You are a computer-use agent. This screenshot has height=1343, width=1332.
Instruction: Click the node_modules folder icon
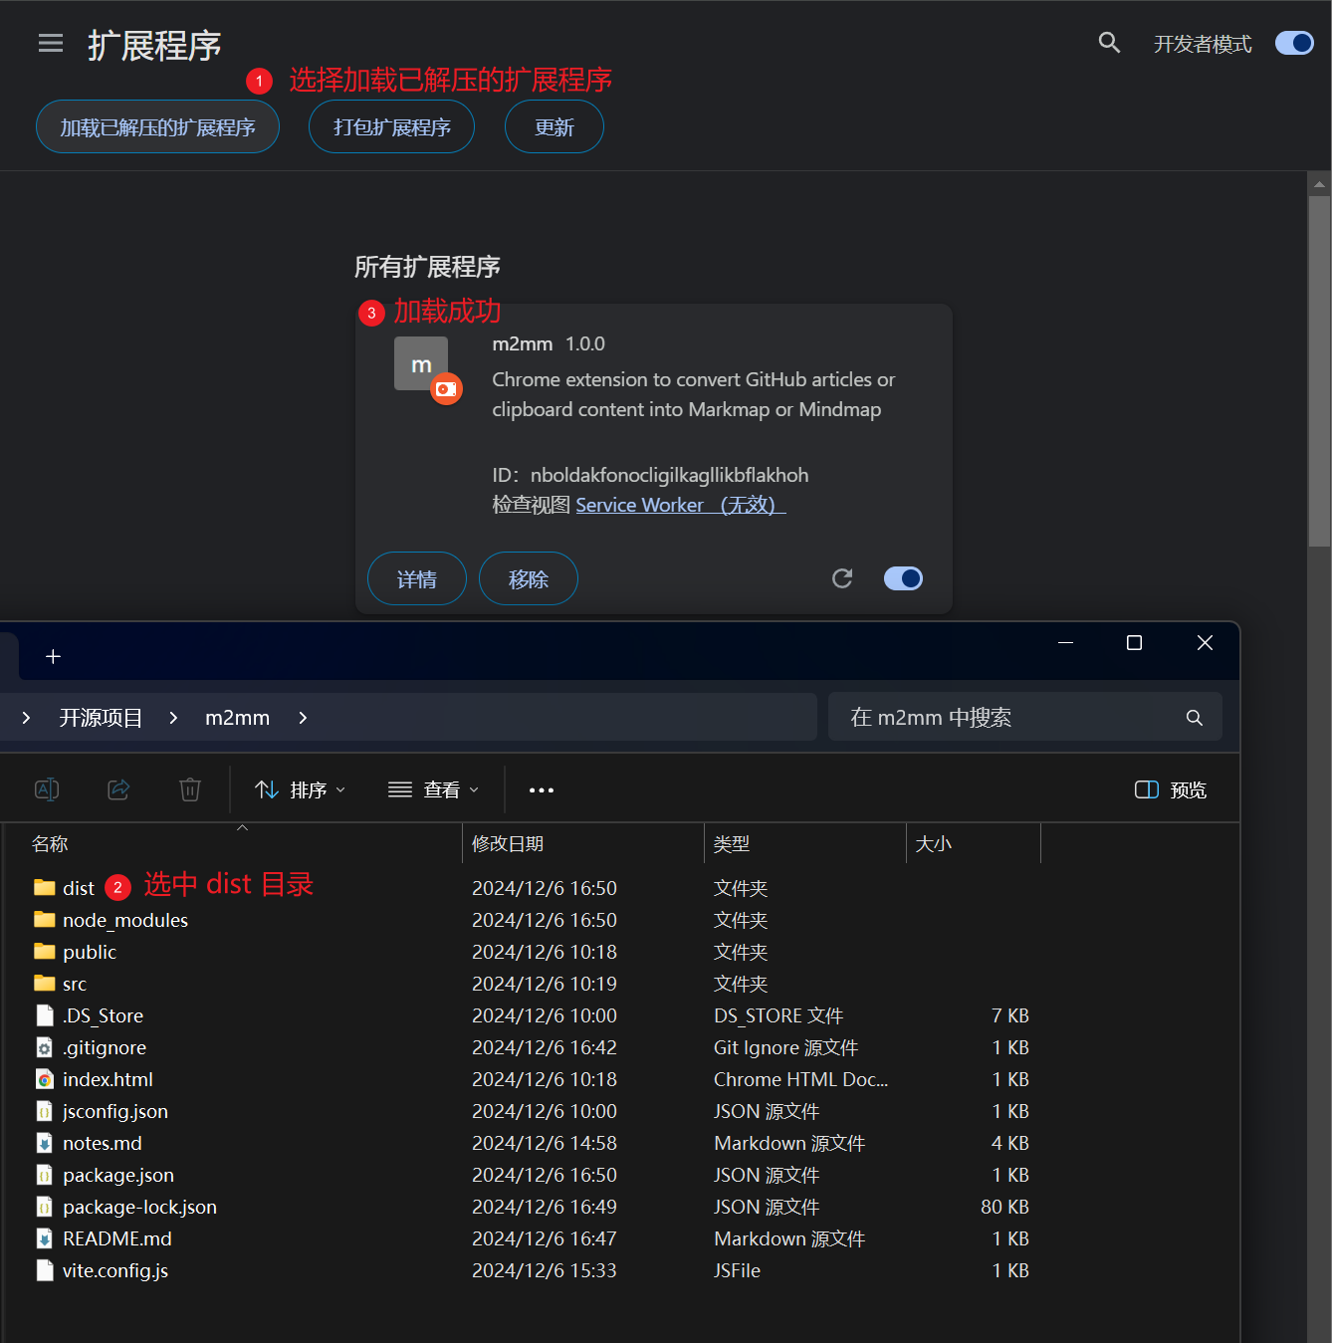pyautogui.click(x=45, y=919)
